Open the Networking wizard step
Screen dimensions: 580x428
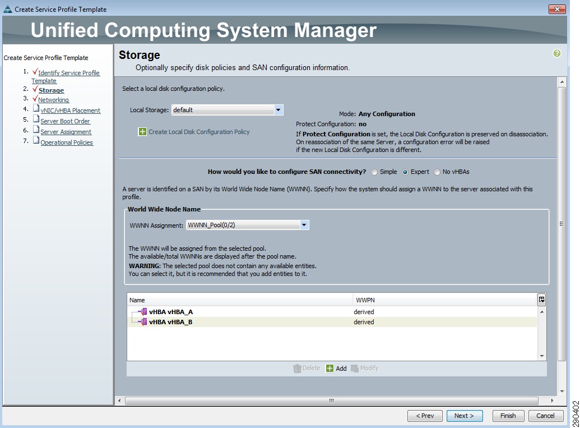click(54, 100)
